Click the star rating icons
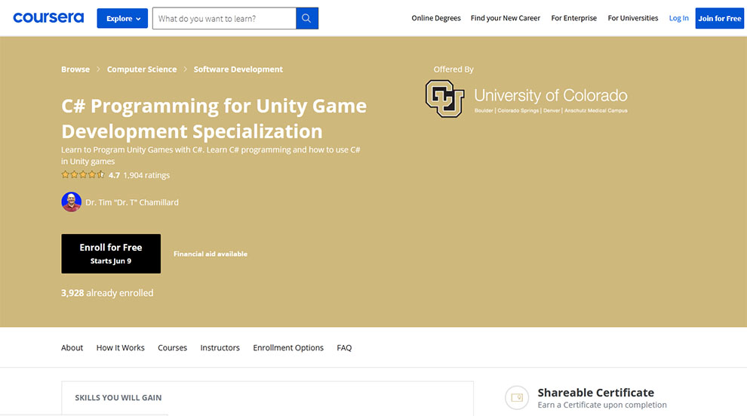This screenshot has height=416, width=747. click(83, 175)
